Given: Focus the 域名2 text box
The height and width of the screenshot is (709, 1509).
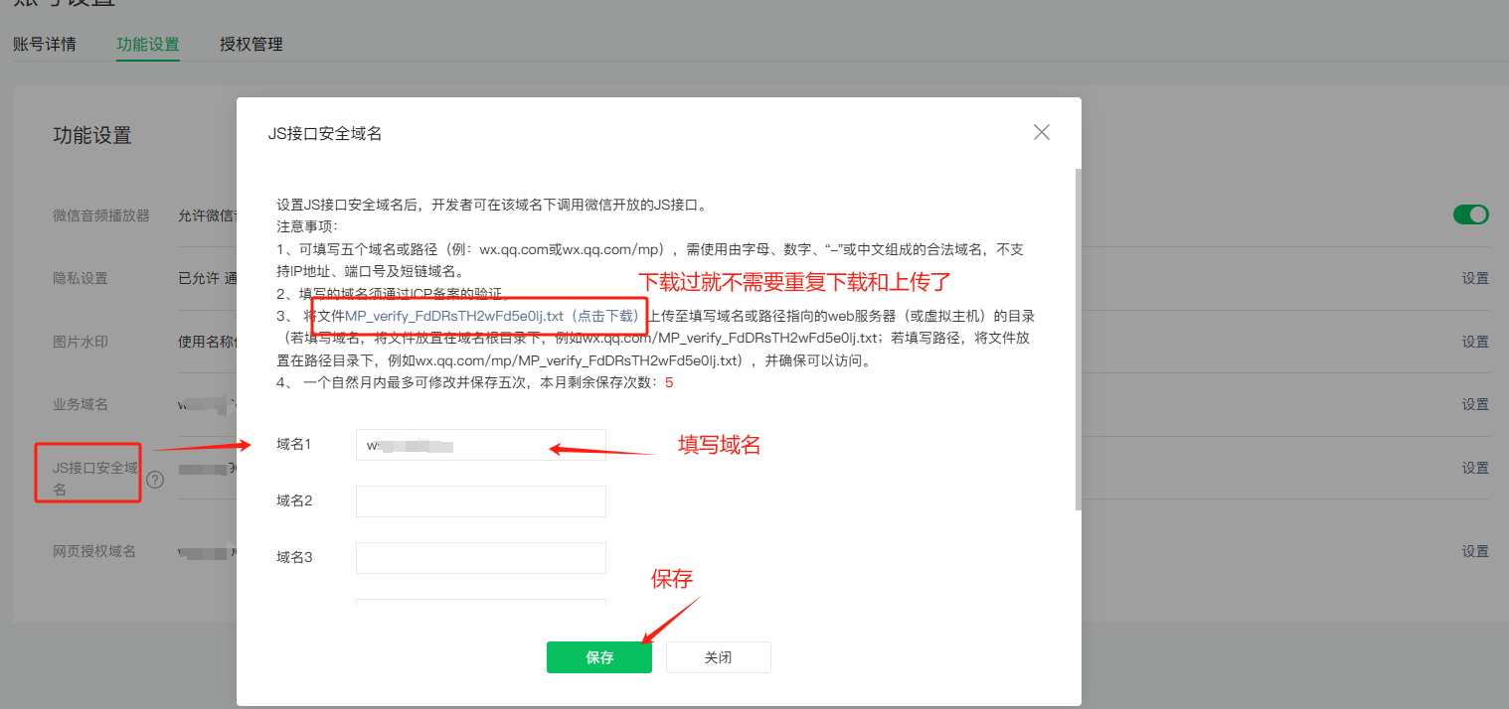Looking at the screenshot, I should pyautogui.click(x=480, y=501).
